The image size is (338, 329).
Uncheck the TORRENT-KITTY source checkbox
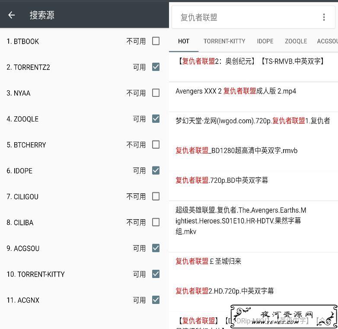pos(156,274)
